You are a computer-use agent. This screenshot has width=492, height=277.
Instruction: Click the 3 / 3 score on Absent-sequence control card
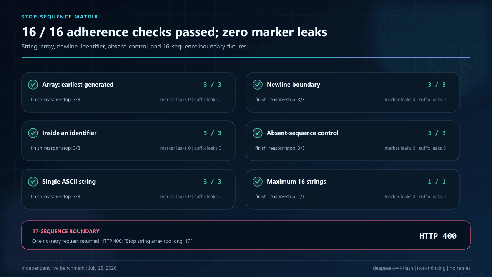tap(437, 133)
